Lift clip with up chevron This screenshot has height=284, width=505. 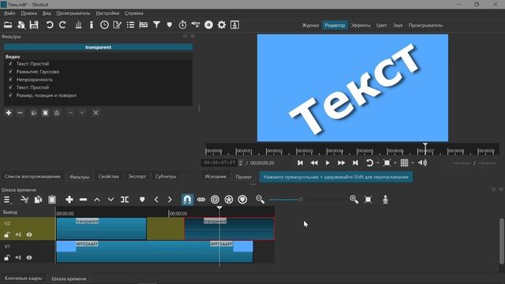click(x=97, y=200)
